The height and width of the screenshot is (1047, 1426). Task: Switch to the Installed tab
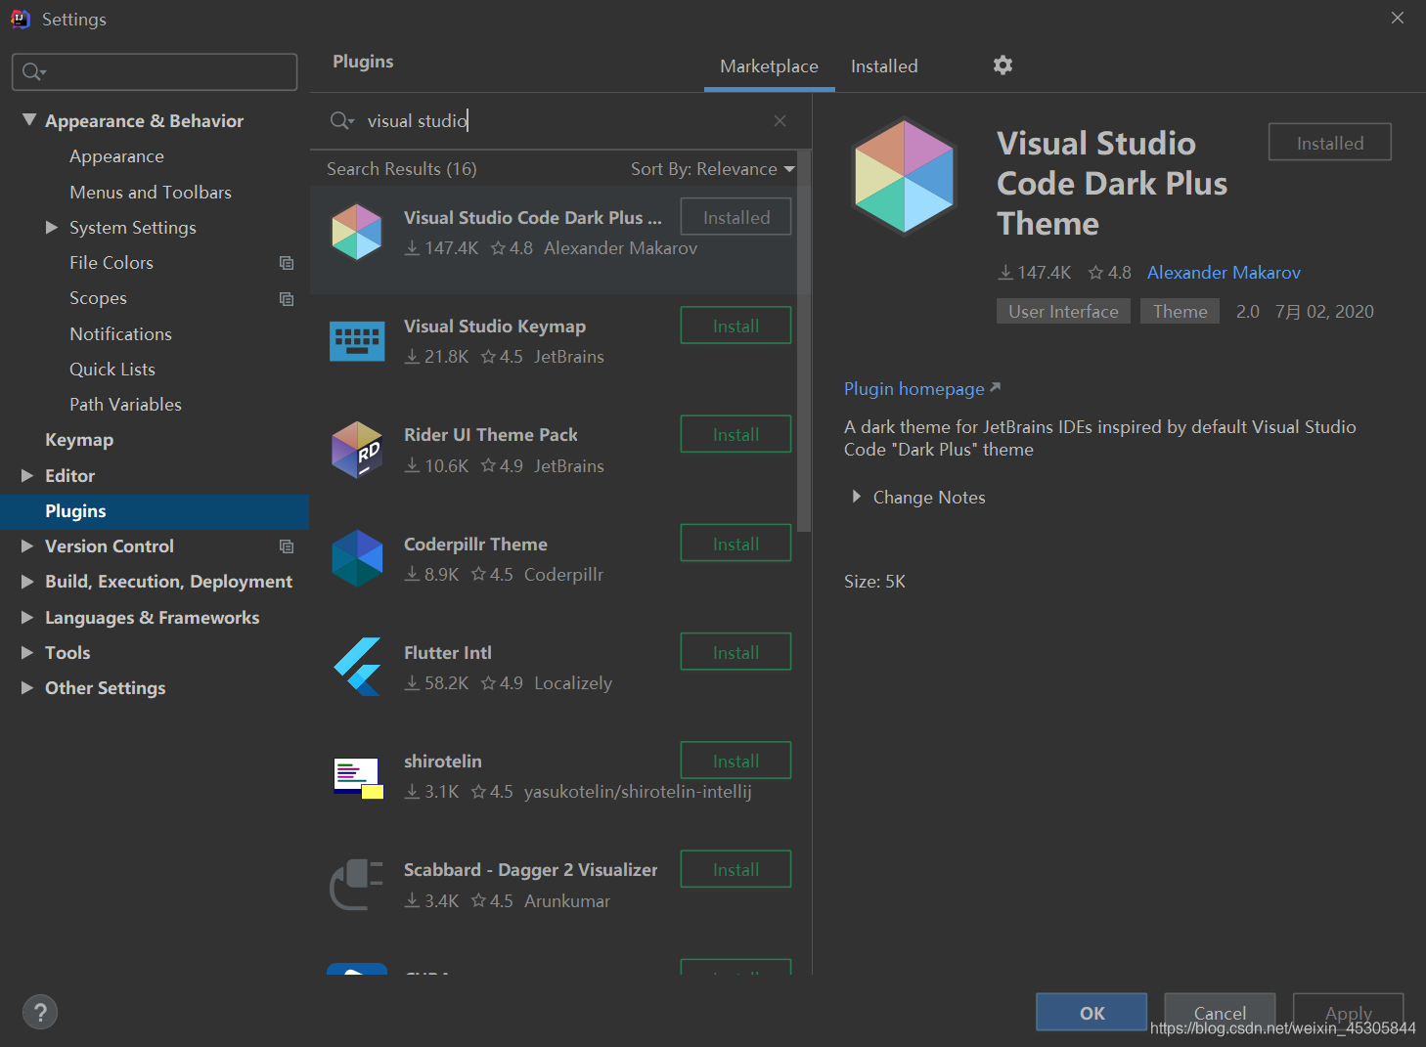tap(884, 66)
